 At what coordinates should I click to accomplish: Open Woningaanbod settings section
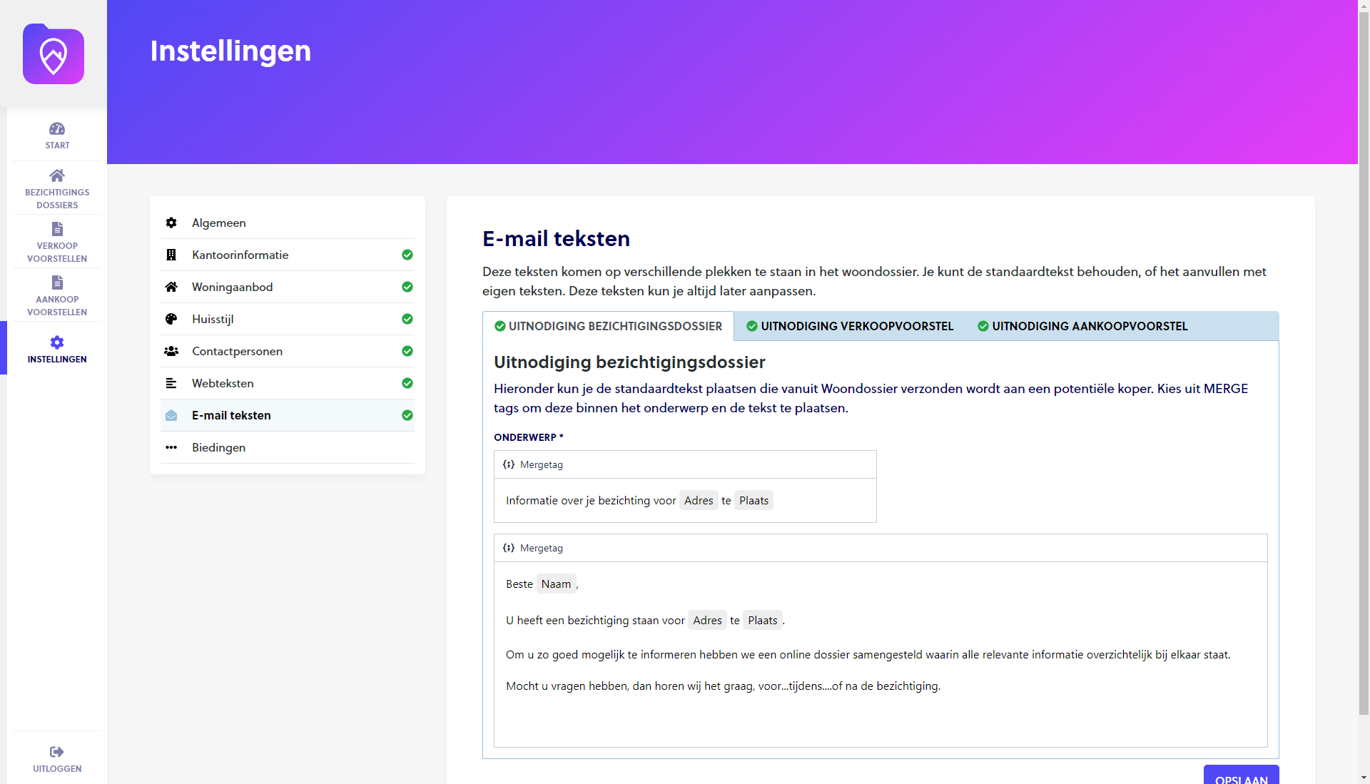tap(288, 287)
